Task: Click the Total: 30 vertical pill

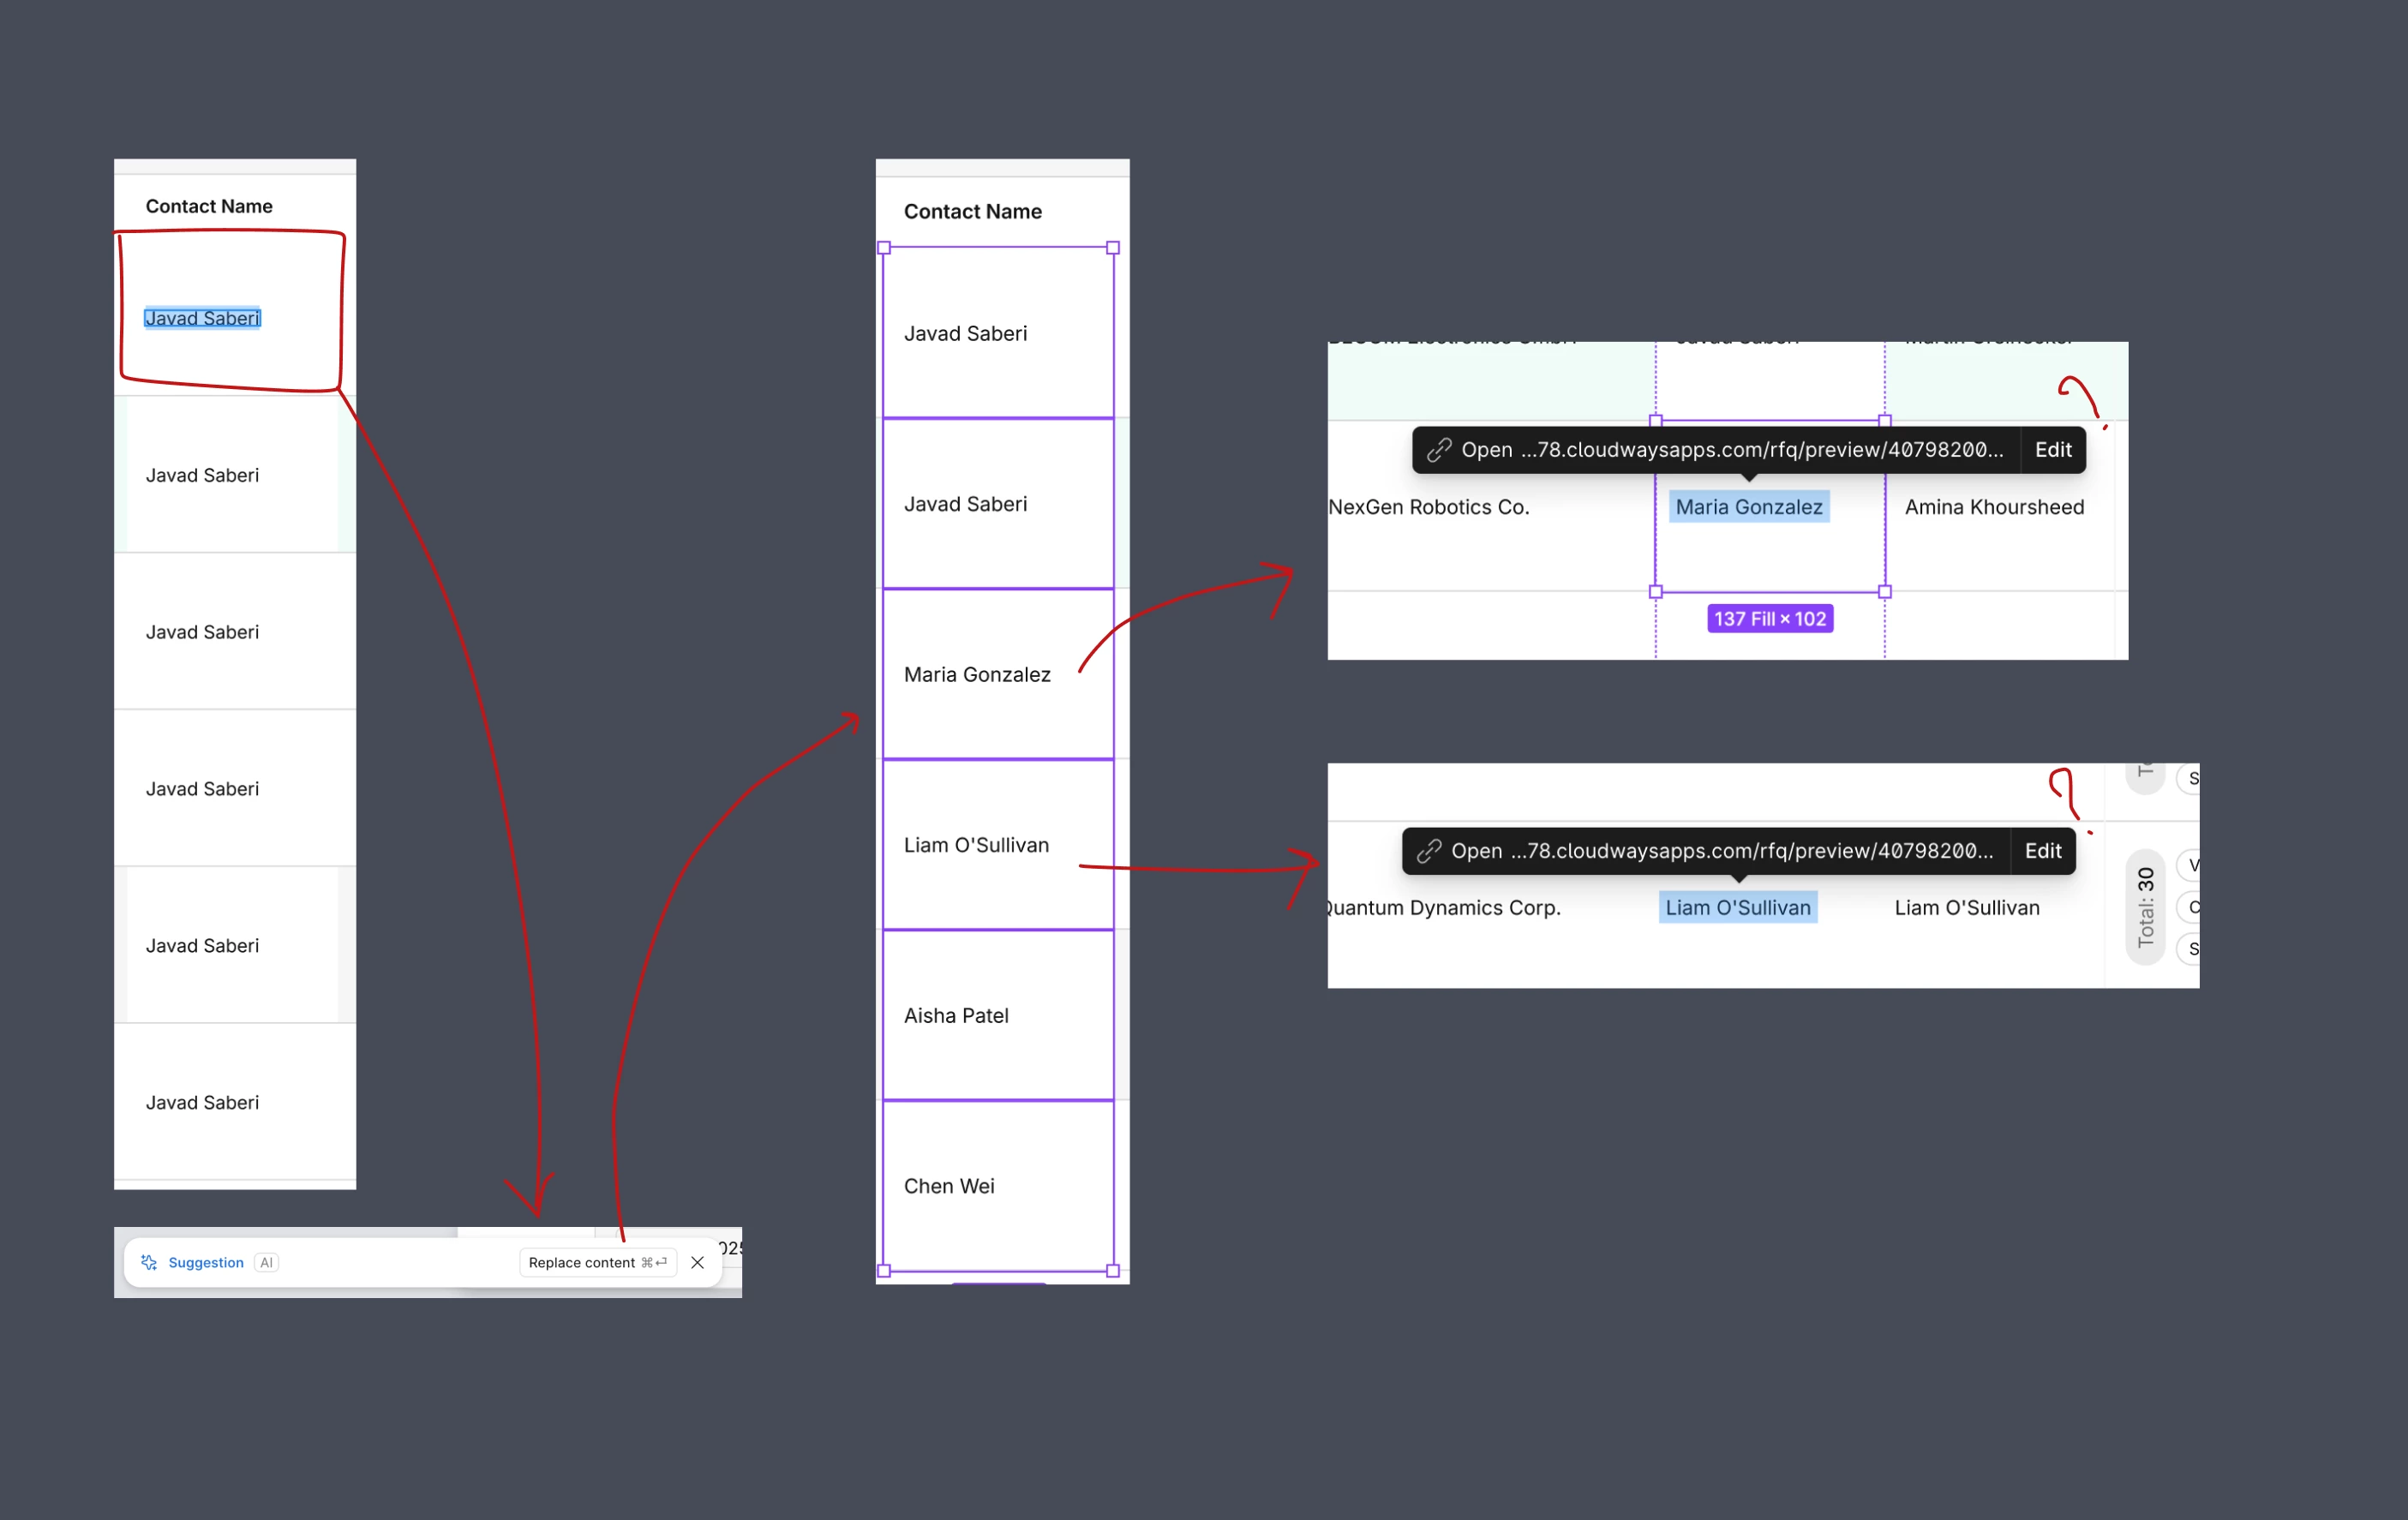Action: click(x=2144, y=906)
